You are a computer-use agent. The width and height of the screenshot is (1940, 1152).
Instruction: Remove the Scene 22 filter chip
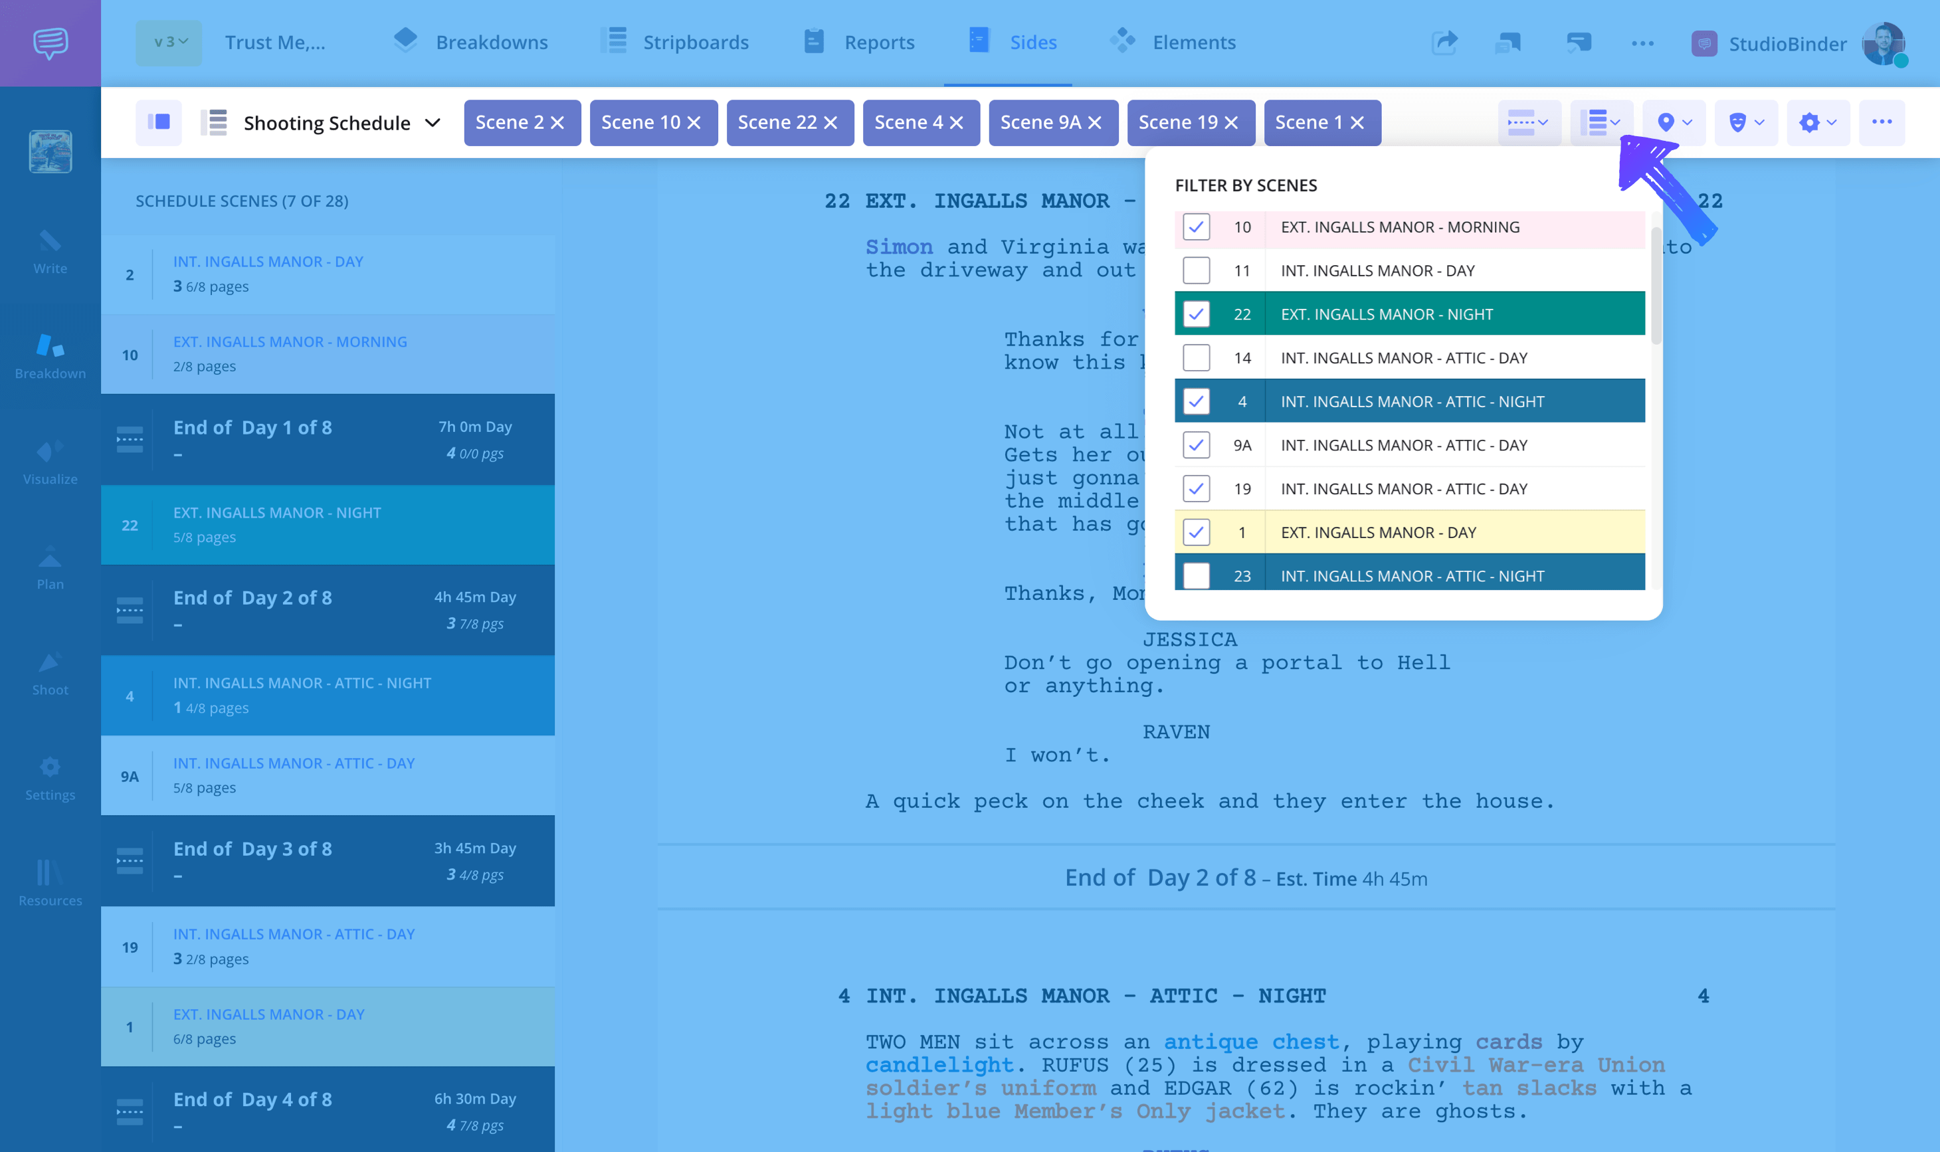(830, 123)
